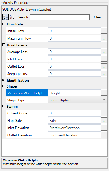Click the Maximum Water Detpth description text
The image size is (109, 171).
pos(40,164)
